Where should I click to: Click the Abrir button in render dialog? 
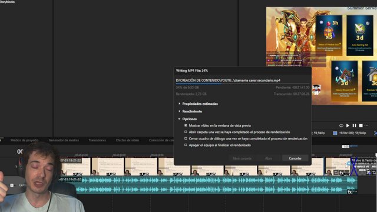pos(269,158)
